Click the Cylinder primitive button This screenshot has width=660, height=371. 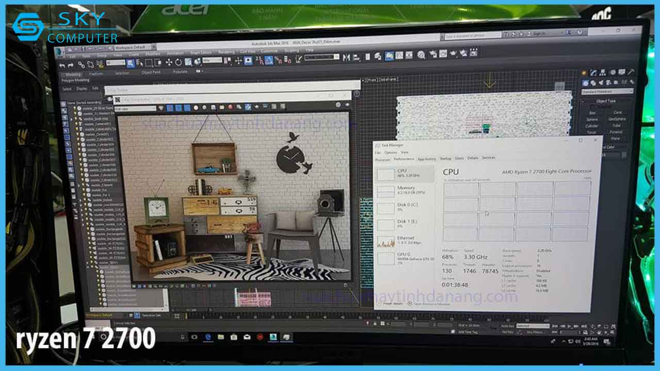click(592, 126)
